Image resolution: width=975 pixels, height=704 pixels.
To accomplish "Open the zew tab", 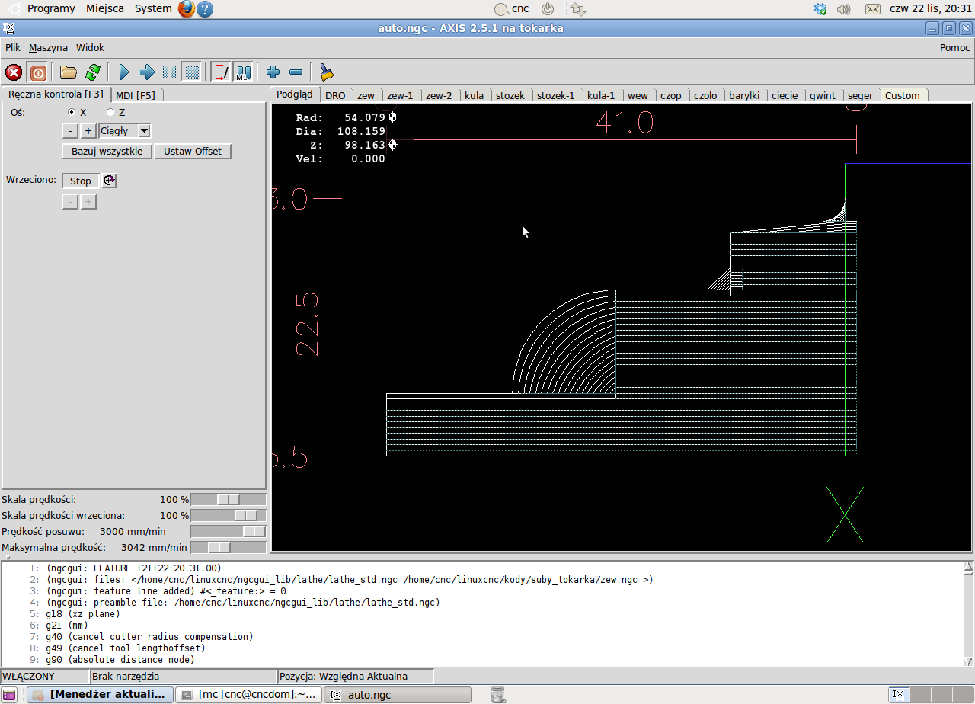I will 366,95.
